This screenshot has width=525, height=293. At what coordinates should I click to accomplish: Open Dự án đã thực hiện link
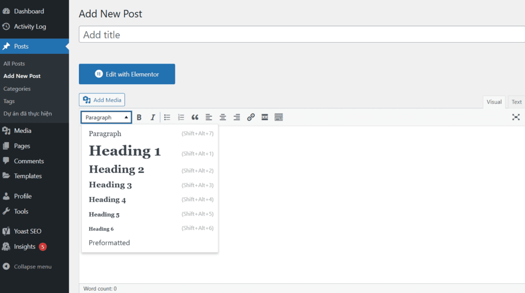tap(28, 113)
